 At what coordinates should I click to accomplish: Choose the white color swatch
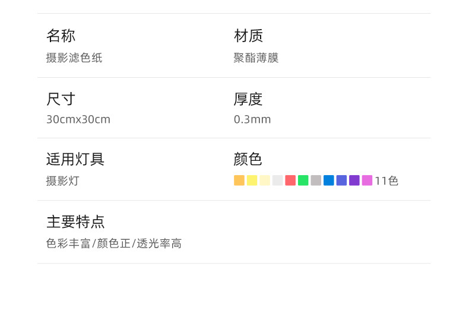pos(277,180)
